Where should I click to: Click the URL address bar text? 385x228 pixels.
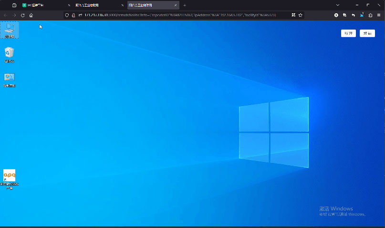[180, 15]
